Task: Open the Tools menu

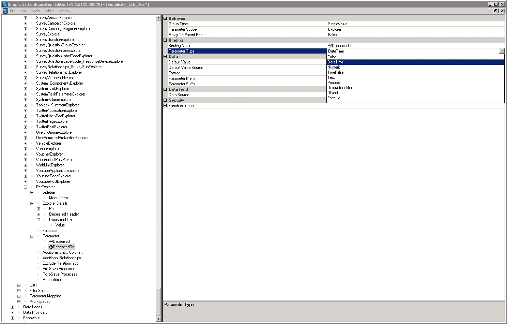Action: coord(35,11)
